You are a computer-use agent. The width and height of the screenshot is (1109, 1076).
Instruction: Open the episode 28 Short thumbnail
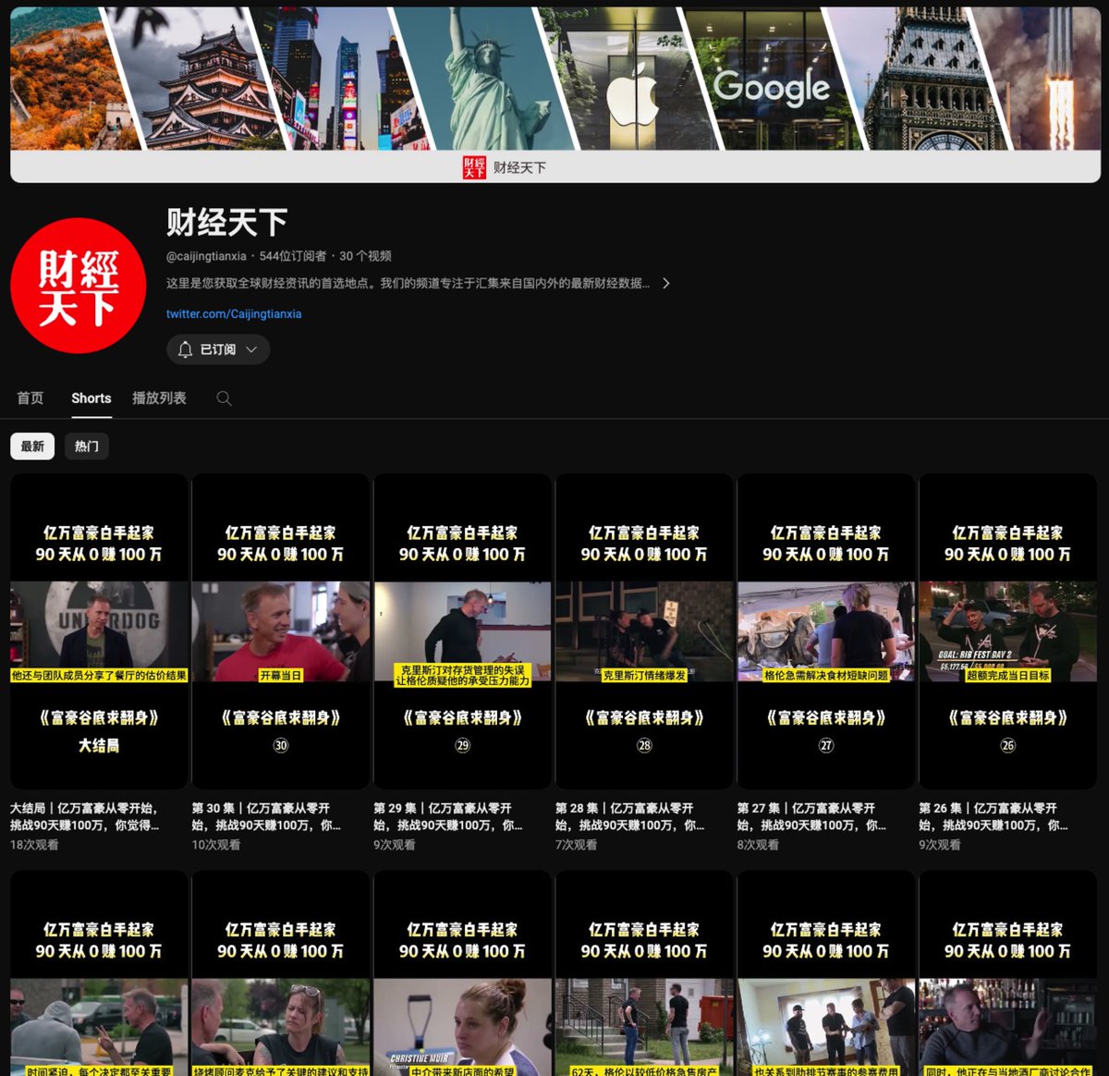[644, 631]
